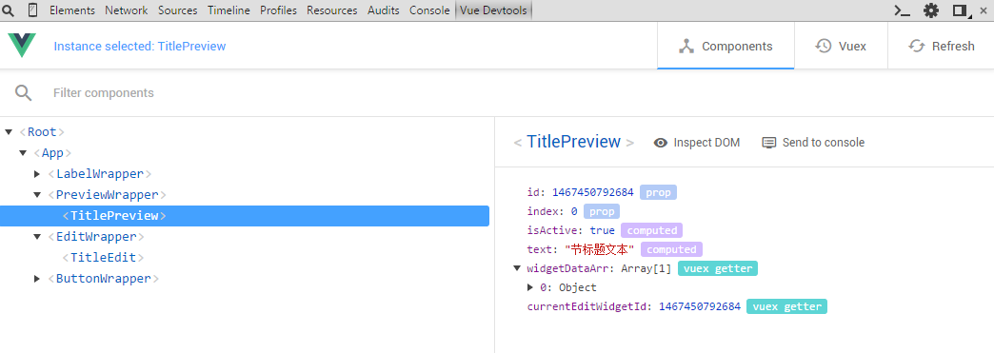The height and width of the screenshot is (353, 994).
Task: Expand the ButtonWrapper node arrow
Action: [x=37, y=278]
